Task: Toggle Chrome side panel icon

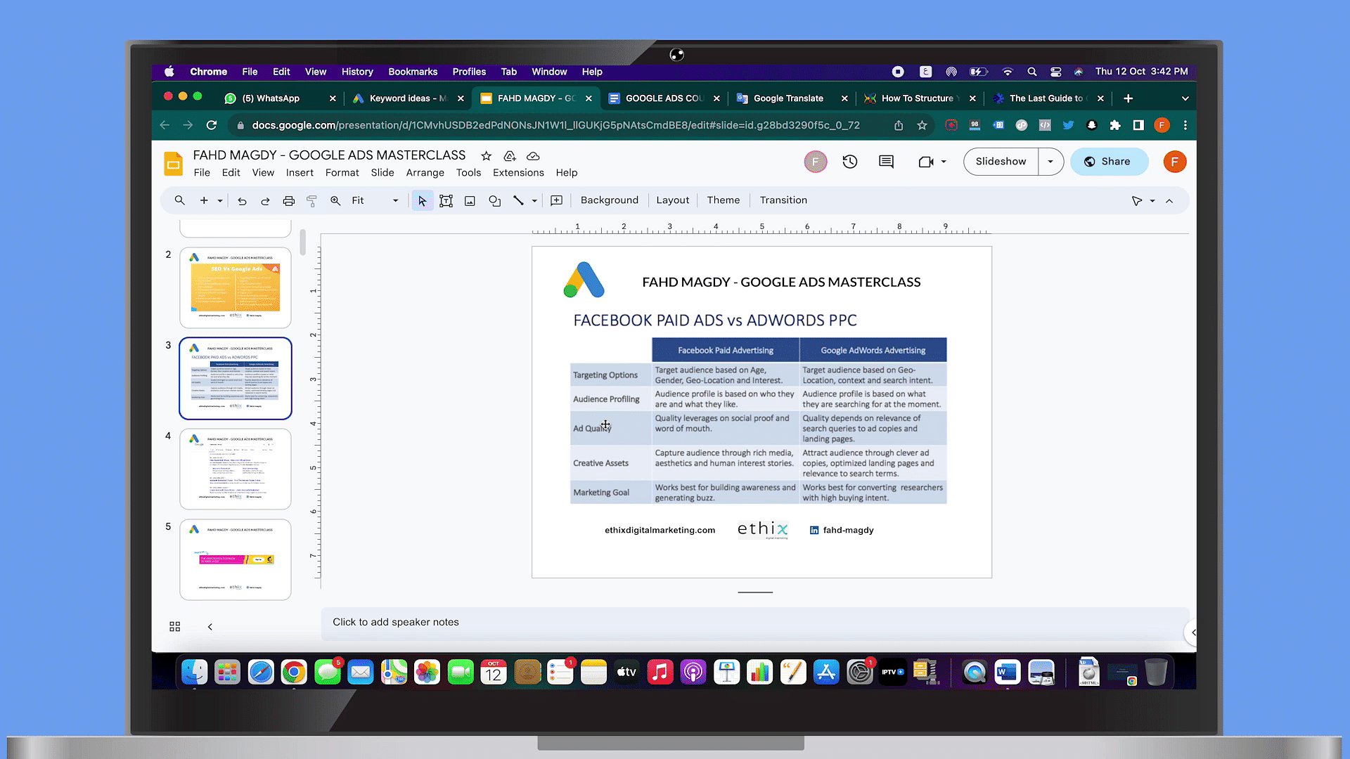Action: point(1138,125)
